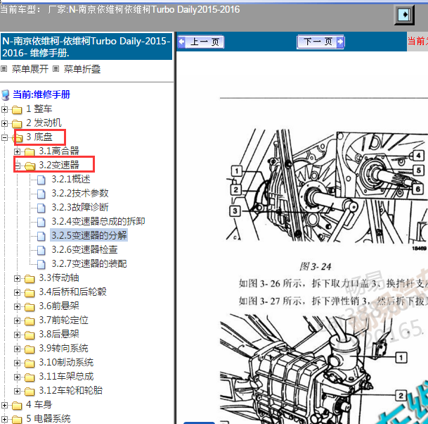
Task: Click folder icon of 2 发动机
Action: point(17,124)
